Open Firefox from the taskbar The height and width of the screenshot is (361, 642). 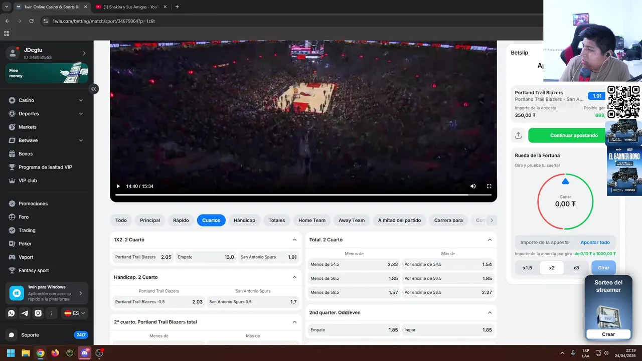55,353
